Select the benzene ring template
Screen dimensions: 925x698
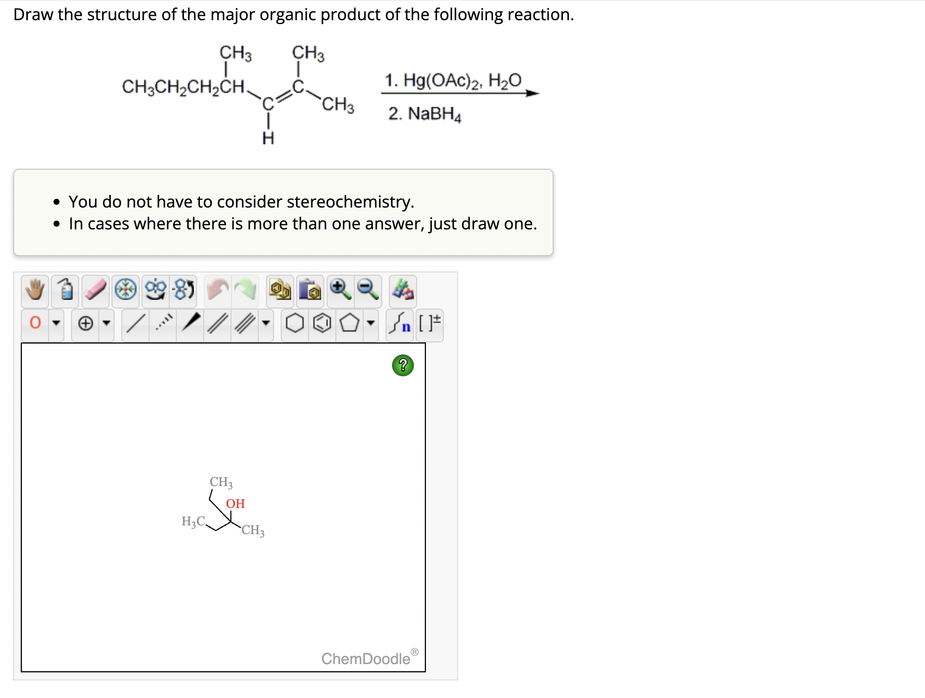pyautogui.click(x=322, y=323)
